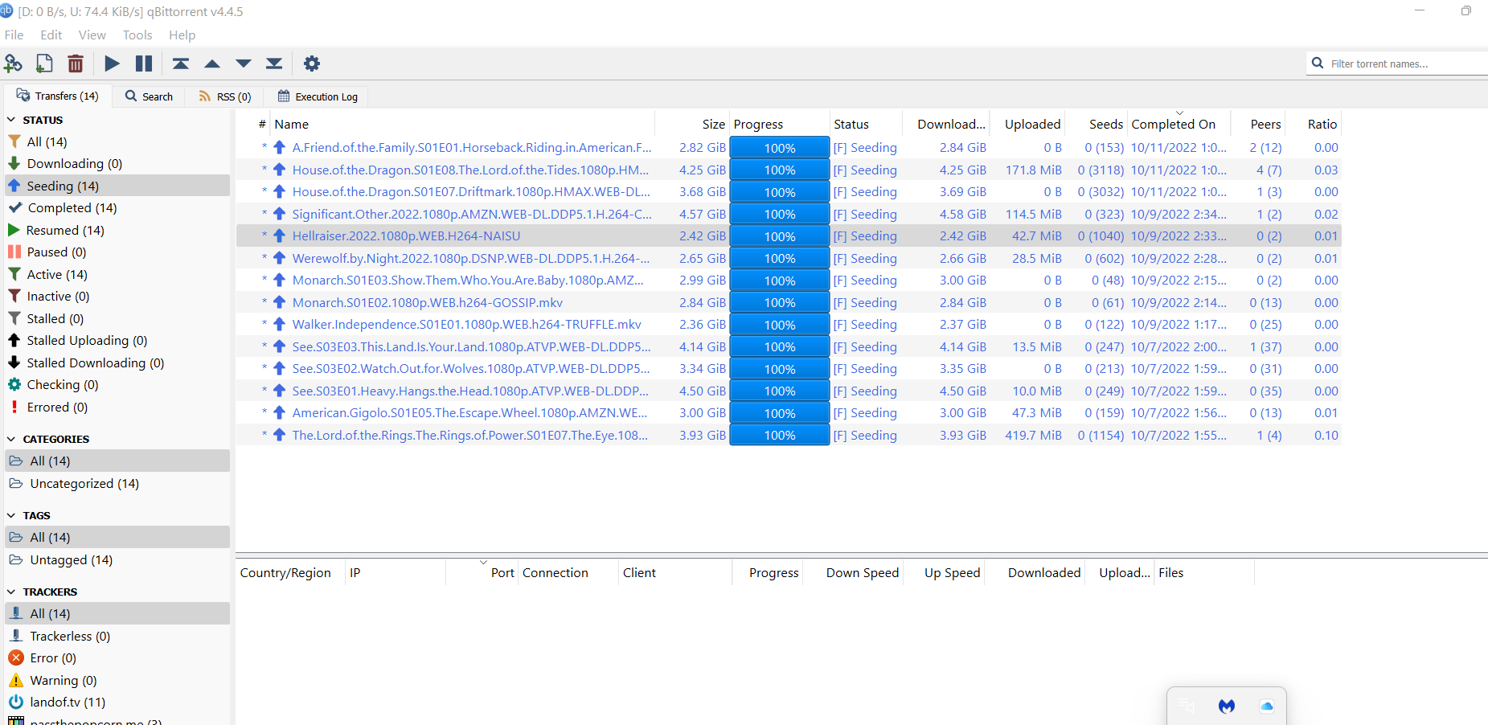Open the Tools menu
This screenshot has height=725, width=1488.
[x=137, y=35]
